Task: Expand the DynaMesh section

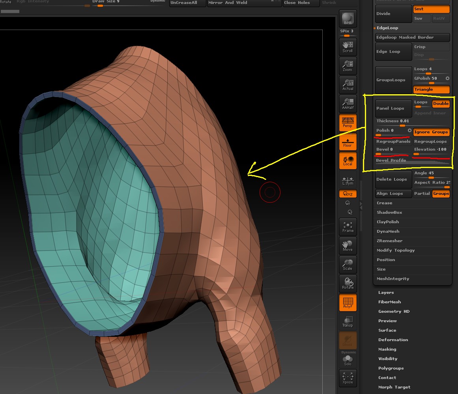Action: [388, 232]
